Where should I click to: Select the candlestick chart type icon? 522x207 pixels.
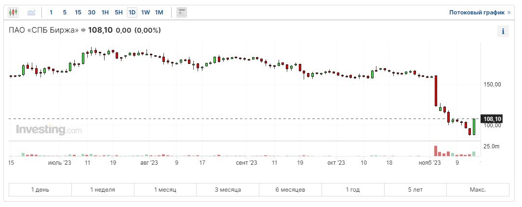[x=13, y=12]
